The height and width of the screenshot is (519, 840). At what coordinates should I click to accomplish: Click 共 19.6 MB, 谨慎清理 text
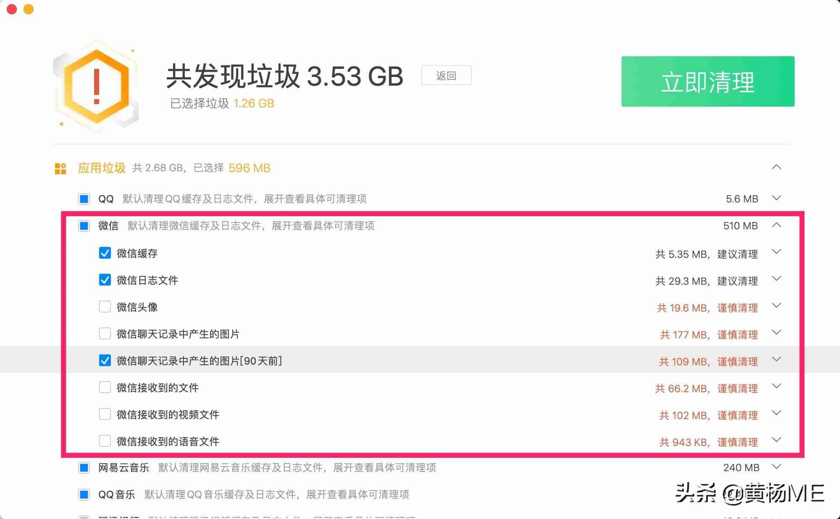(x=708, y=308)
